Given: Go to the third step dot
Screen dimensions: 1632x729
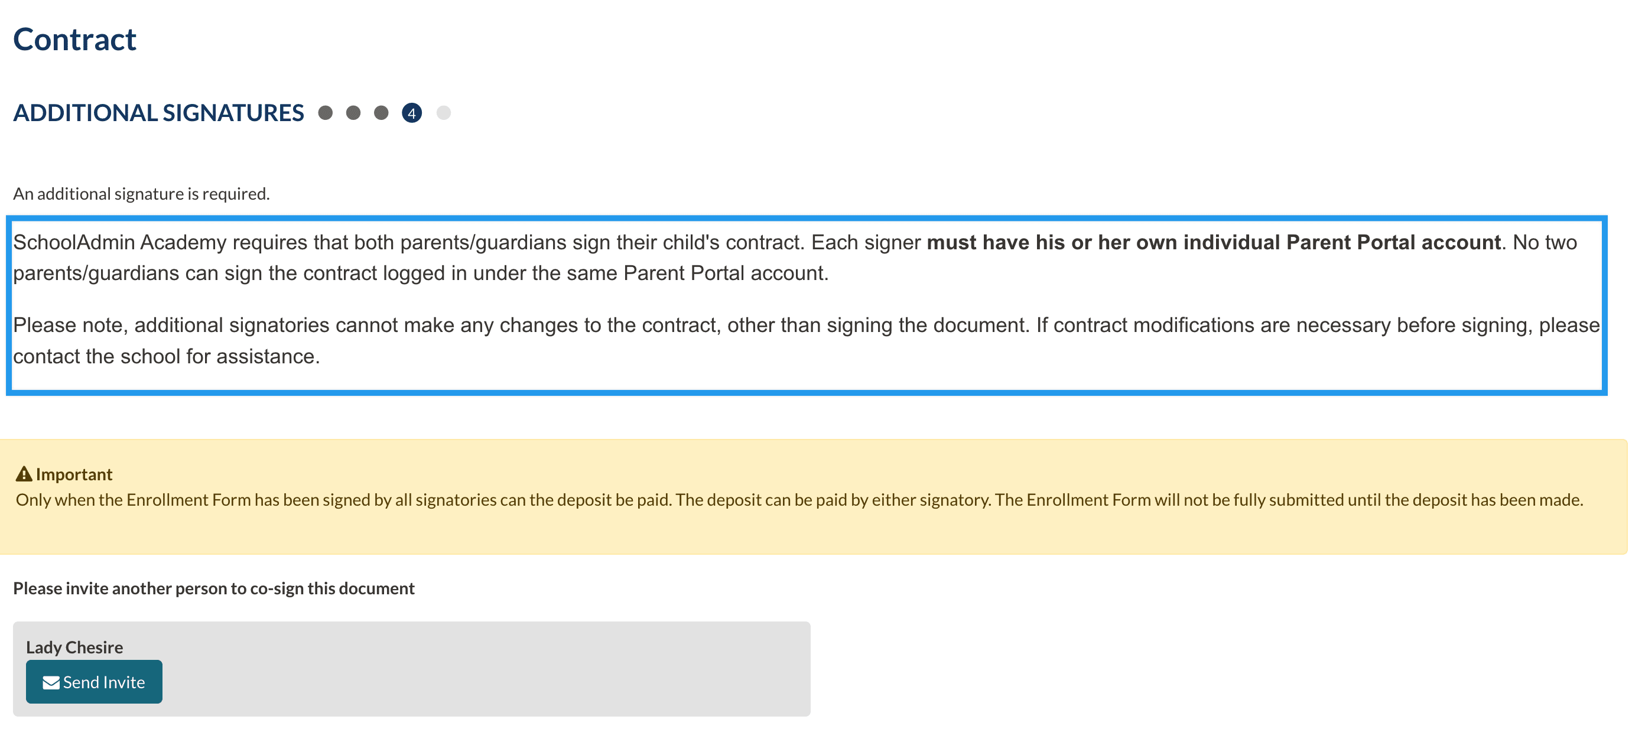Looking at the screenshot, I should 381,113.
